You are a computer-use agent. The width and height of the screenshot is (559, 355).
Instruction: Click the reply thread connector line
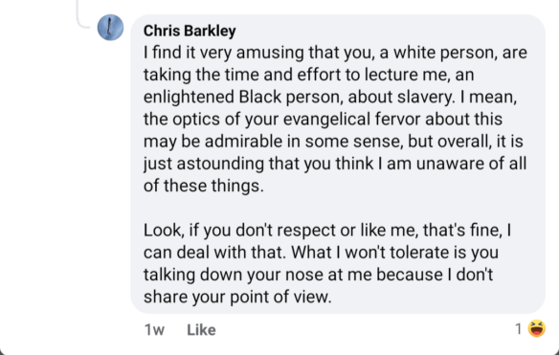click(x=83, y=14)
